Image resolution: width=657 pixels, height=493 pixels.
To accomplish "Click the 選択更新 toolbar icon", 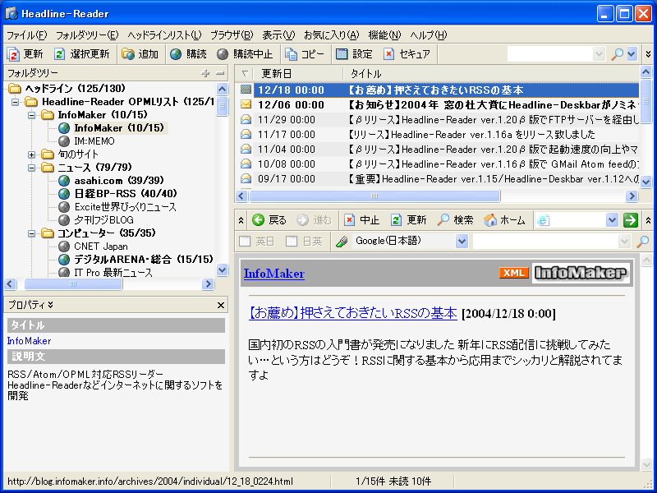I will coord(60,54).
